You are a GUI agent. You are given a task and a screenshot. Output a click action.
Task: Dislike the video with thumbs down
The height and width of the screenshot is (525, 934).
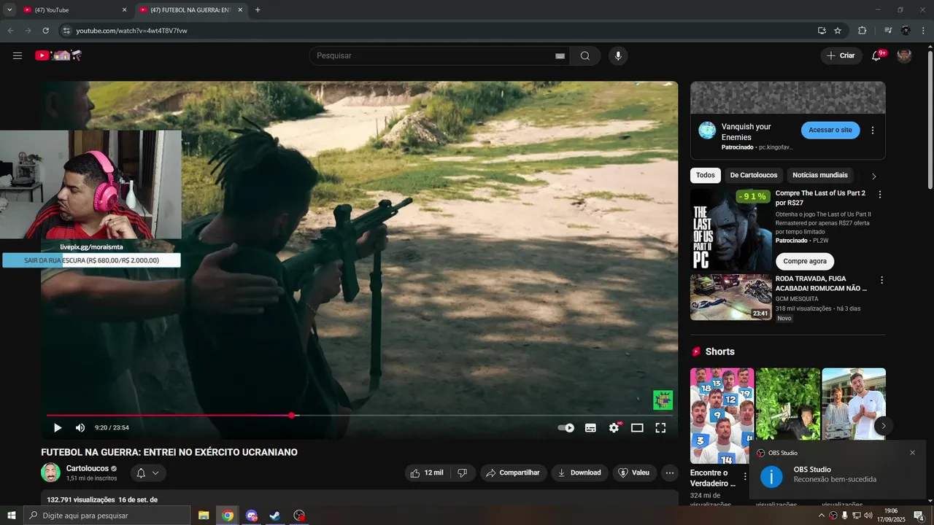[462, 472]
